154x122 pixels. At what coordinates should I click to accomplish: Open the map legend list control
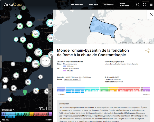[50, 109]
